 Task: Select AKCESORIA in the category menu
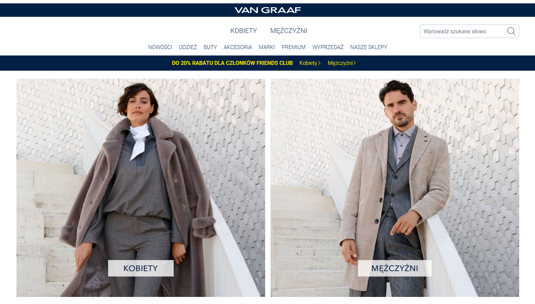[x=238, y=47]
